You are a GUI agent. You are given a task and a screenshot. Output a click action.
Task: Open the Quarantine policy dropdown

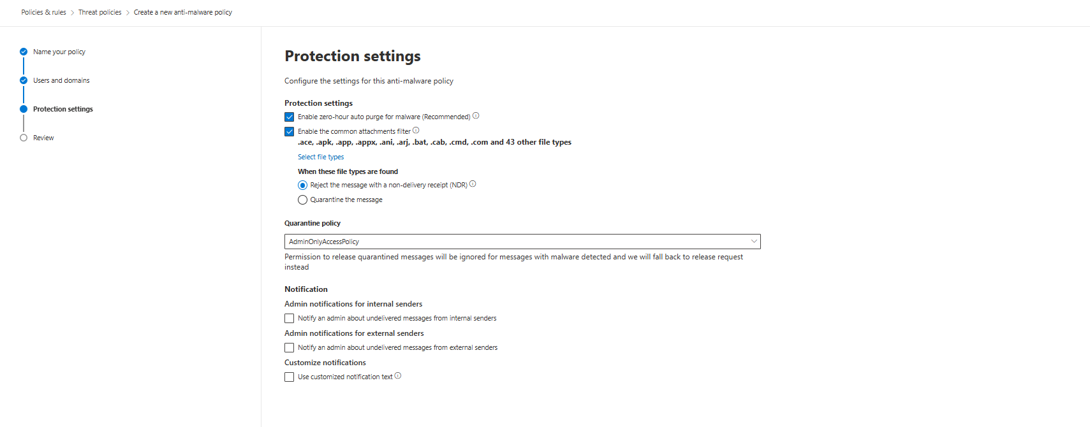(522, 242)
